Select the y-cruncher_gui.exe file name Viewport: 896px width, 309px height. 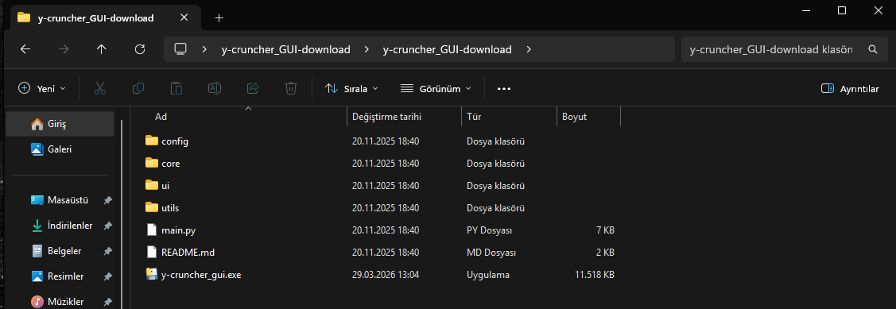(201, 275)
